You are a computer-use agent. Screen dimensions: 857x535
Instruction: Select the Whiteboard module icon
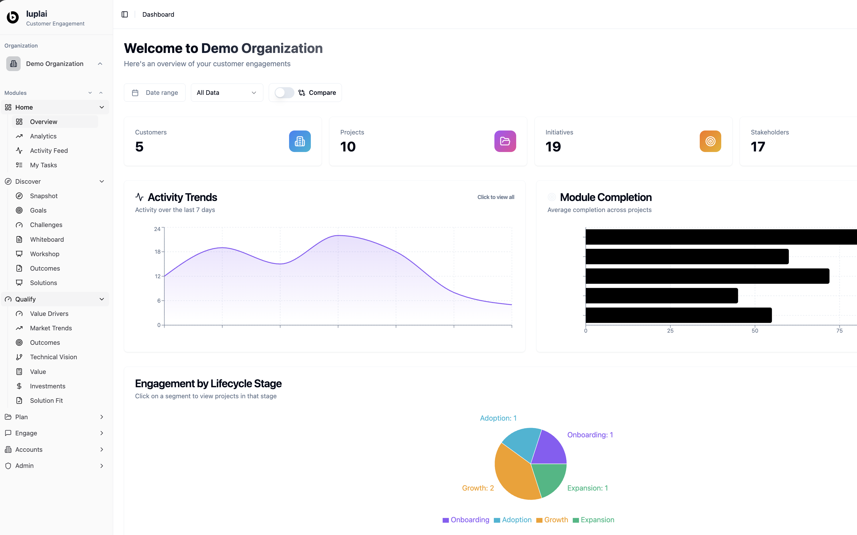pyautogui.click(x=20, y=239)
